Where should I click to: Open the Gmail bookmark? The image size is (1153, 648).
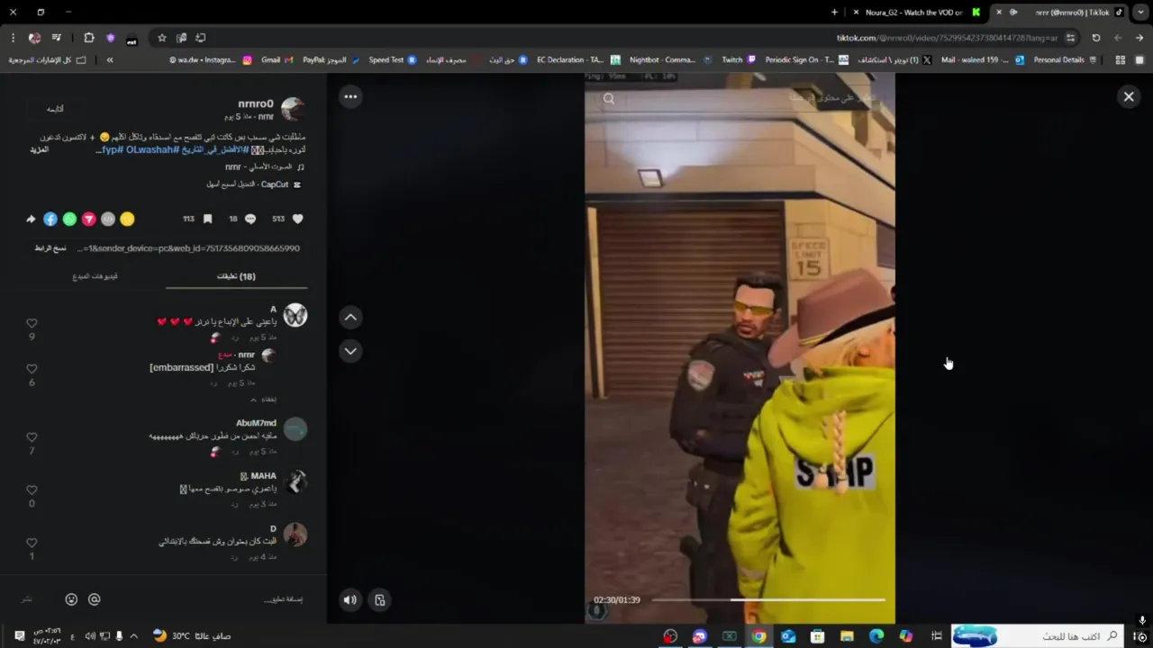pyautogui.click(x=277, y=59)
